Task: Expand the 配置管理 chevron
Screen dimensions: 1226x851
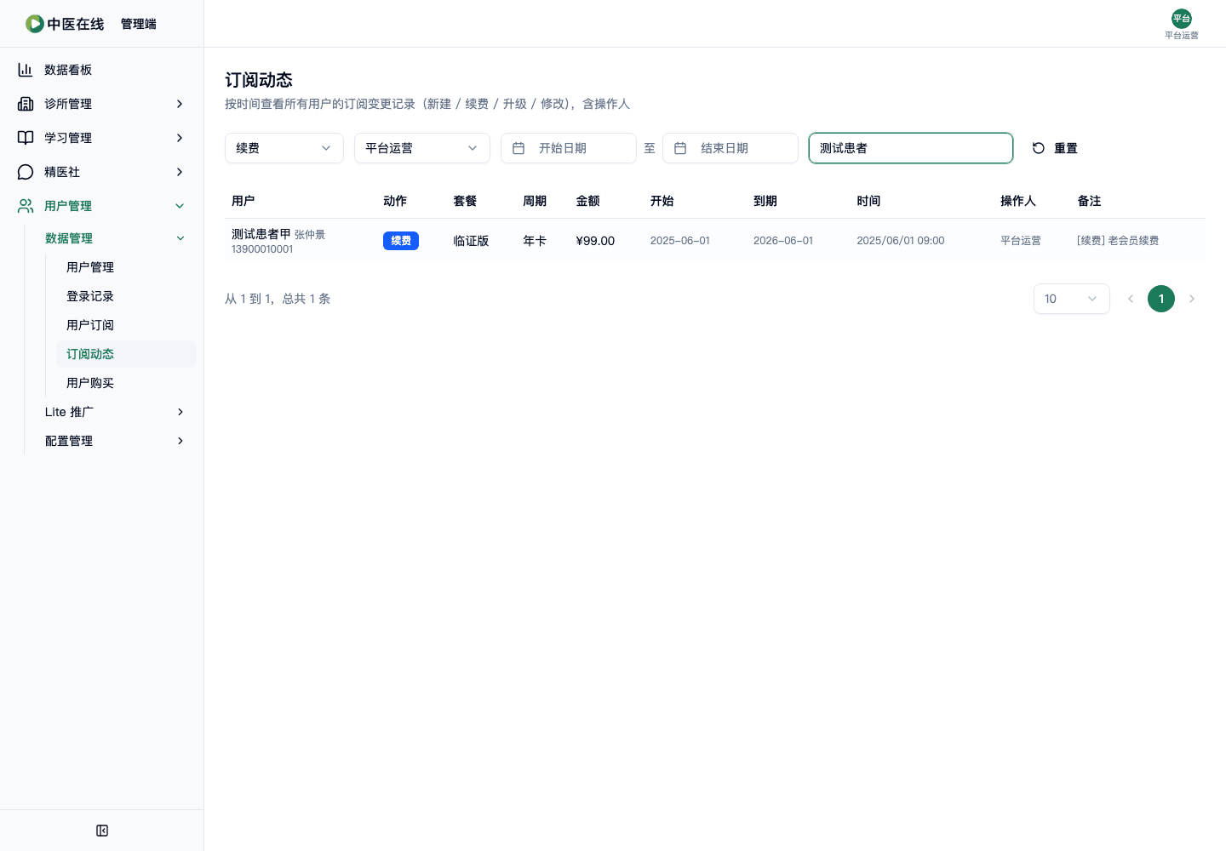Action: coord(180,441)
